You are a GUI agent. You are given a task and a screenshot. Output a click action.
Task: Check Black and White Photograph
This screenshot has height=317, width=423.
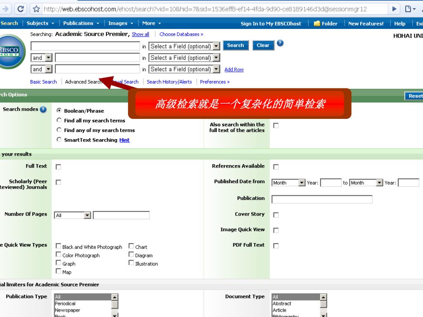58,246
